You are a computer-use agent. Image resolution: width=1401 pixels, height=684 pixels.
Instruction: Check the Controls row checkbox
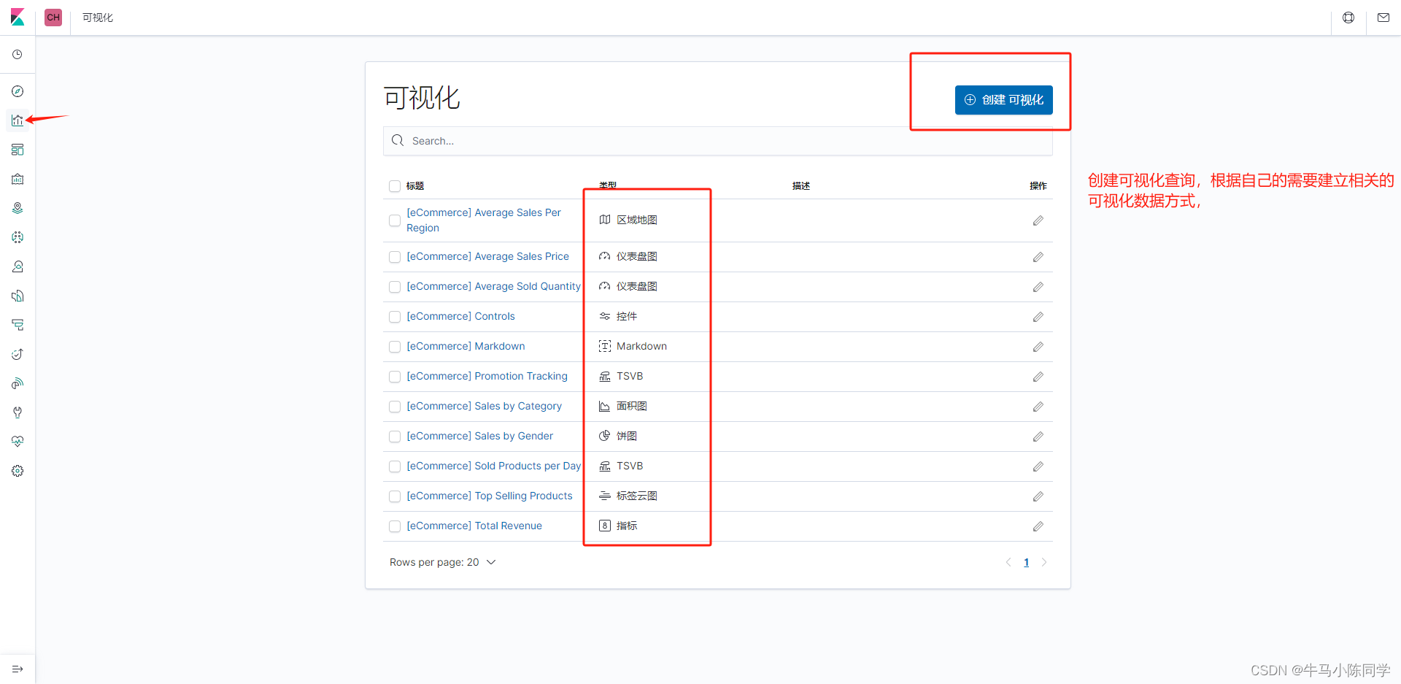click(395, 317)
